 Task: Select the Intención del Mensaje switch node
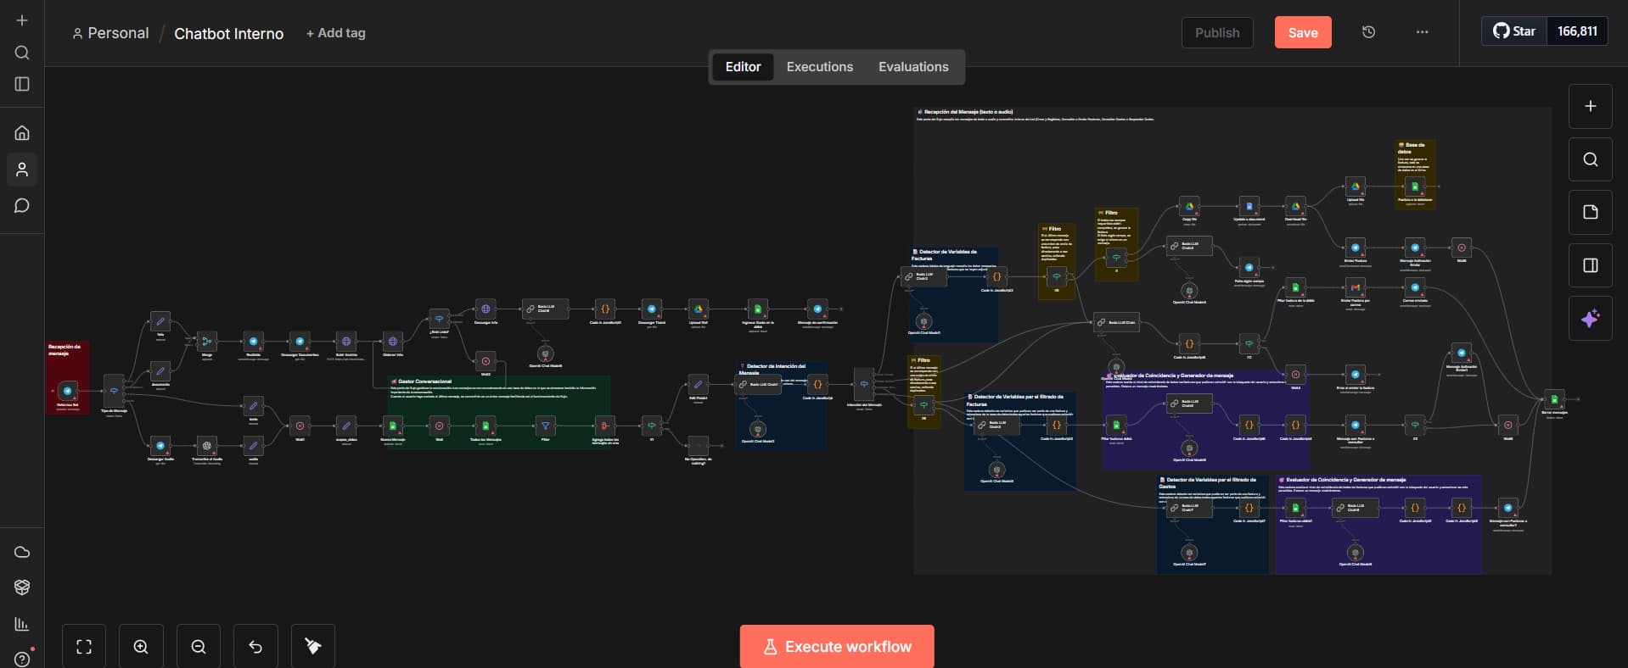pyautogui.click(x=864, y=385)
